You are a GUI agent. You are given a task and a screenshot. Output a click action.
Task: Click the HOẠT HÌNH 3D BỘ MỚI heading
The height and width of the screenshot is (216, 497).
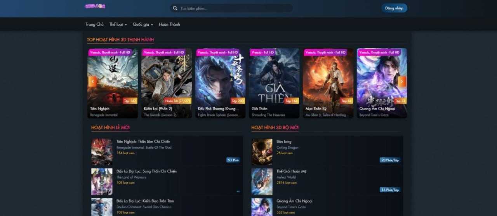pyautogui.click(x=275, y=127)
